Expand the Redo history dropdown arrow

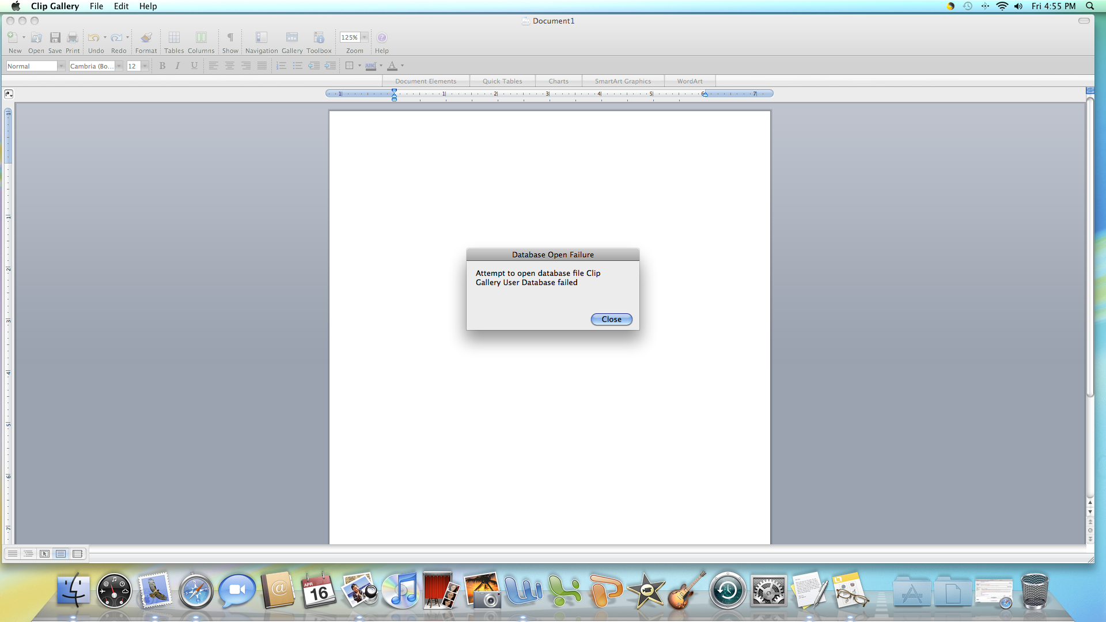[128, 37]
